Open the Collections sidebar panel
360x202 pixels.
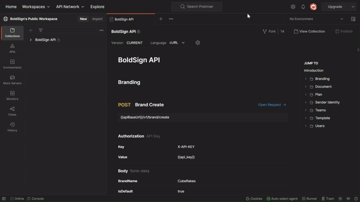12,33
